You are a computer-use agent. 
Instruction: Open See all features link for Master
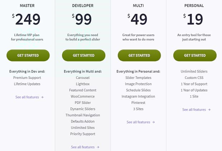[x=29, y=97]
